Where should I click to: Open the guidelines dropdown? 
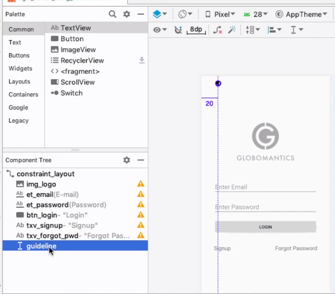[297, 30]
